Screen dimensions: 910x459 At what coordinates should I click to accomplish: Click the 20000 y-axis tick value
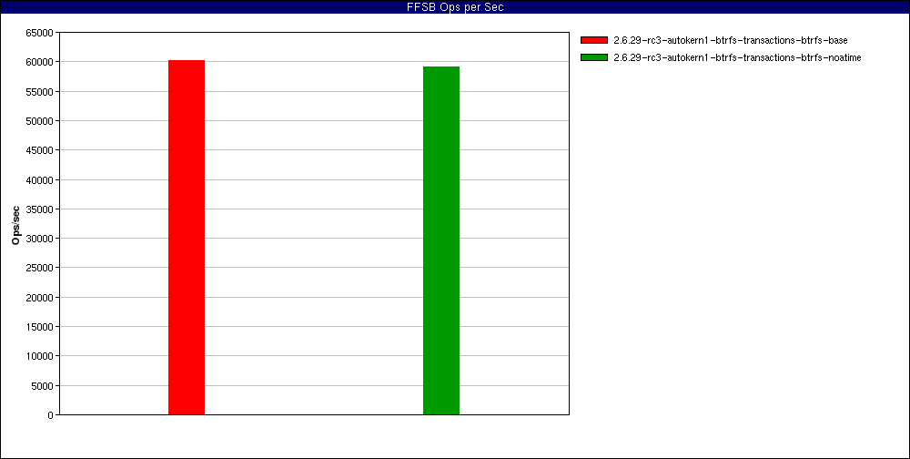[x=40, y=298]
